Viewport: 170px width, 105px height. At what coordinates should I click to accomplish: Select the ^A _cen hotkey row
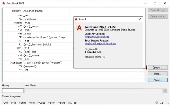click(x=36, y=16)
